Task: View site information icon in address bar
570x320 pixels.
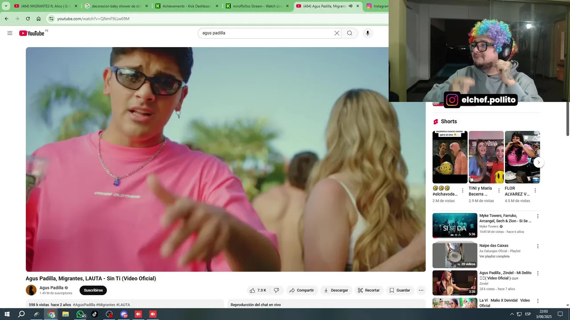Action: point(51,19)
